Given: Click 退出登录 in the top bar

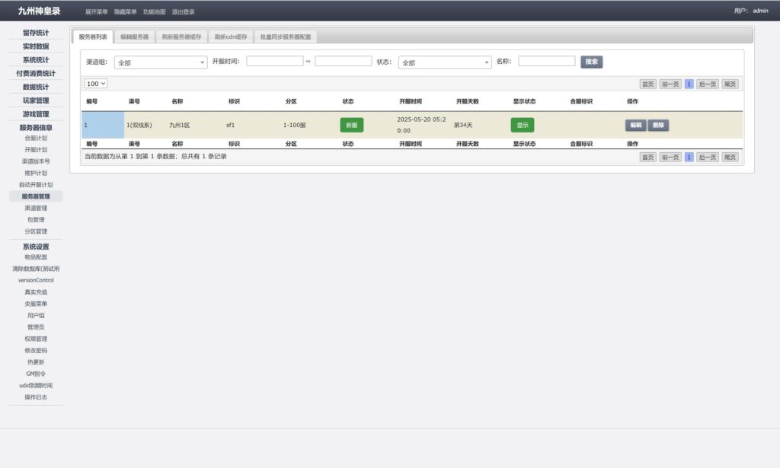Looking at the screenshot, I should click(183, 11).
